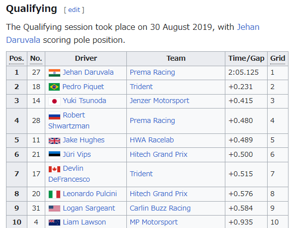Click the USA flag beside Logan Sargeant
Viewport: 293px width, 228px height.
tap(54, 209)
